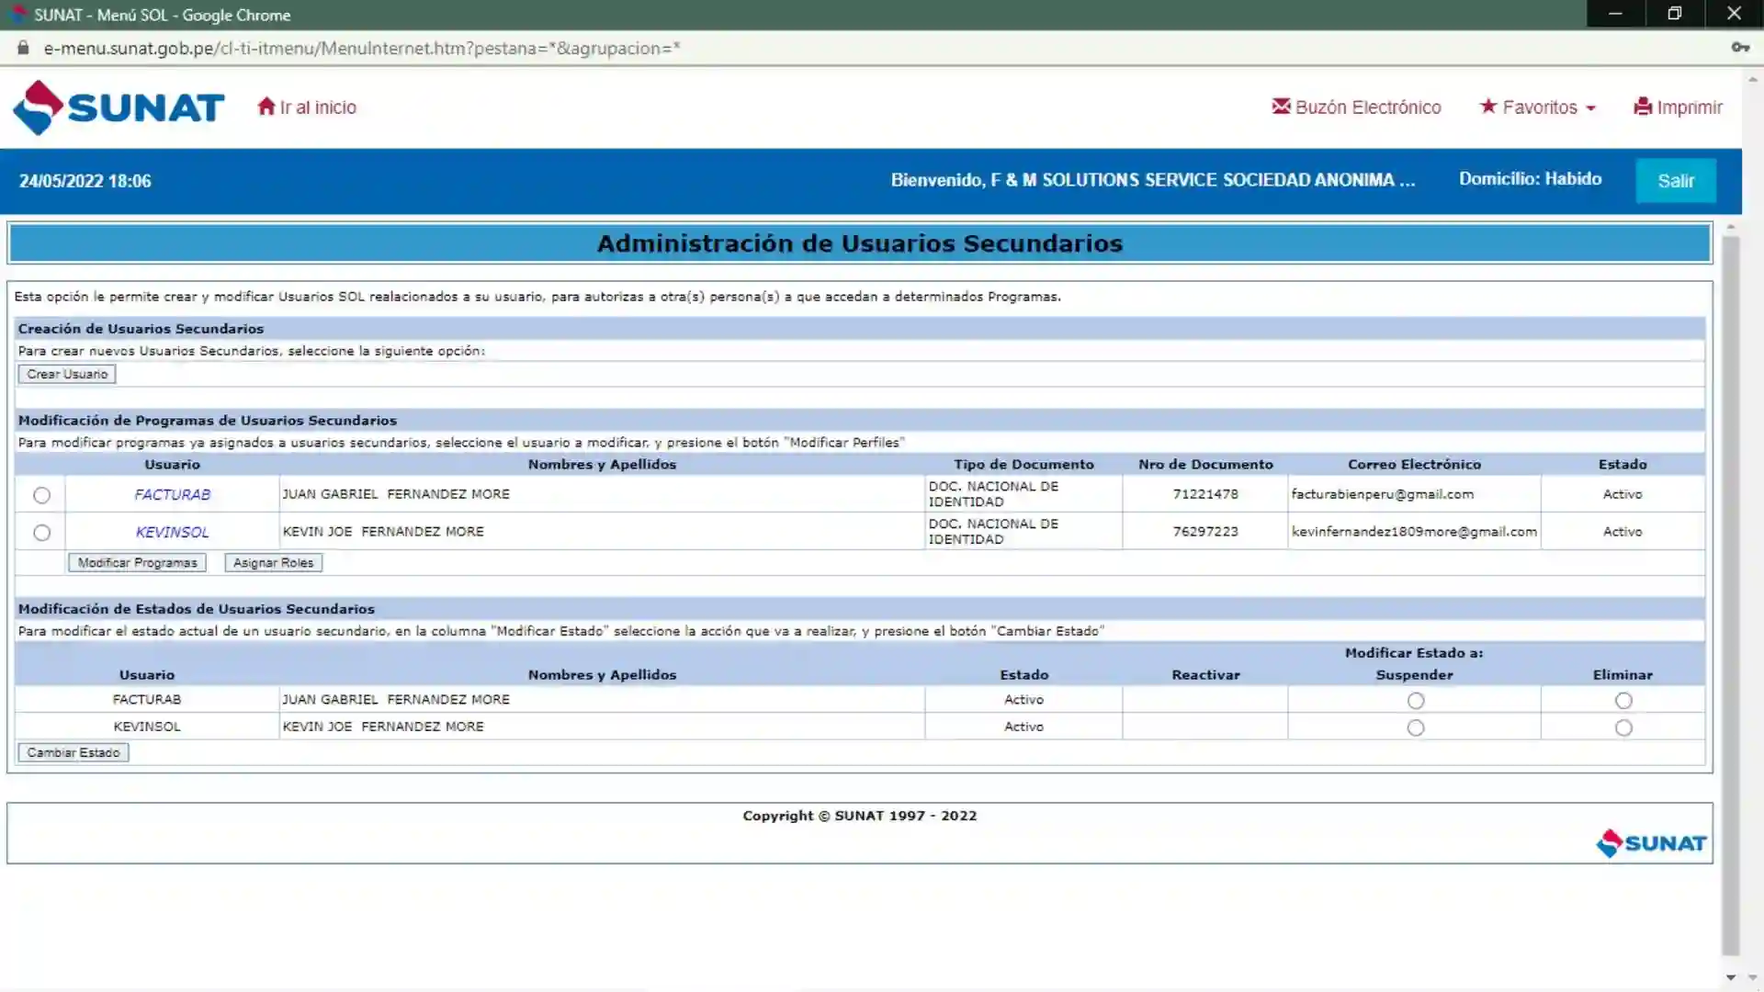This screenshot has width=1764, height=992.
Task: Click the Cambiar Estado button
Action: coord(73,752)
